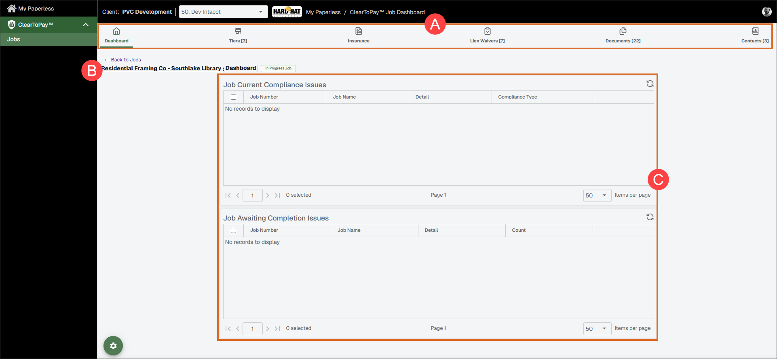Go to last page in Awaiting Completion grid

pos(277,329)
